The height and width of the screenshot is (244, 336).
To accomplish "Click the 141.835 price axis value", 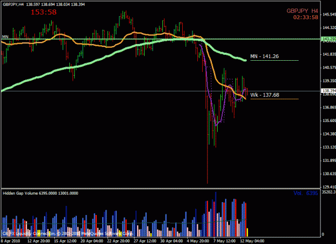I will [329, 54].
